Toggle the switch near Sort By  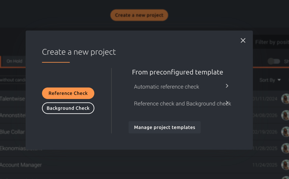point(273,61)
